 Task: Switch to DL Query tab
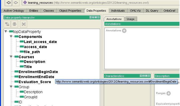click(x=152, y=11)
